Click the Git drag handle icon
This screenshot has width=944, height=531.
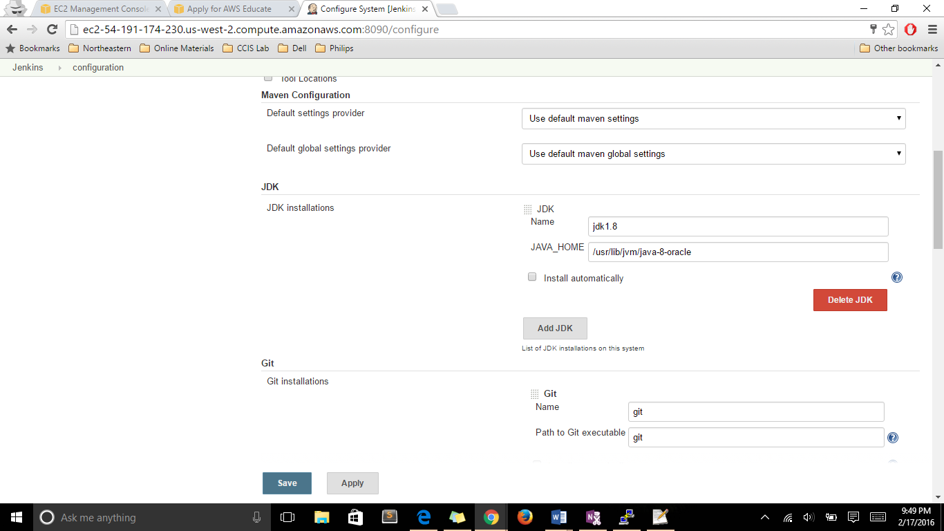[x=534, y=394]
